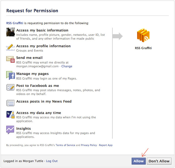Click the Post to Facebook notepad icon
The height and width of the screenshot is (168, 175).
[10, 87]
